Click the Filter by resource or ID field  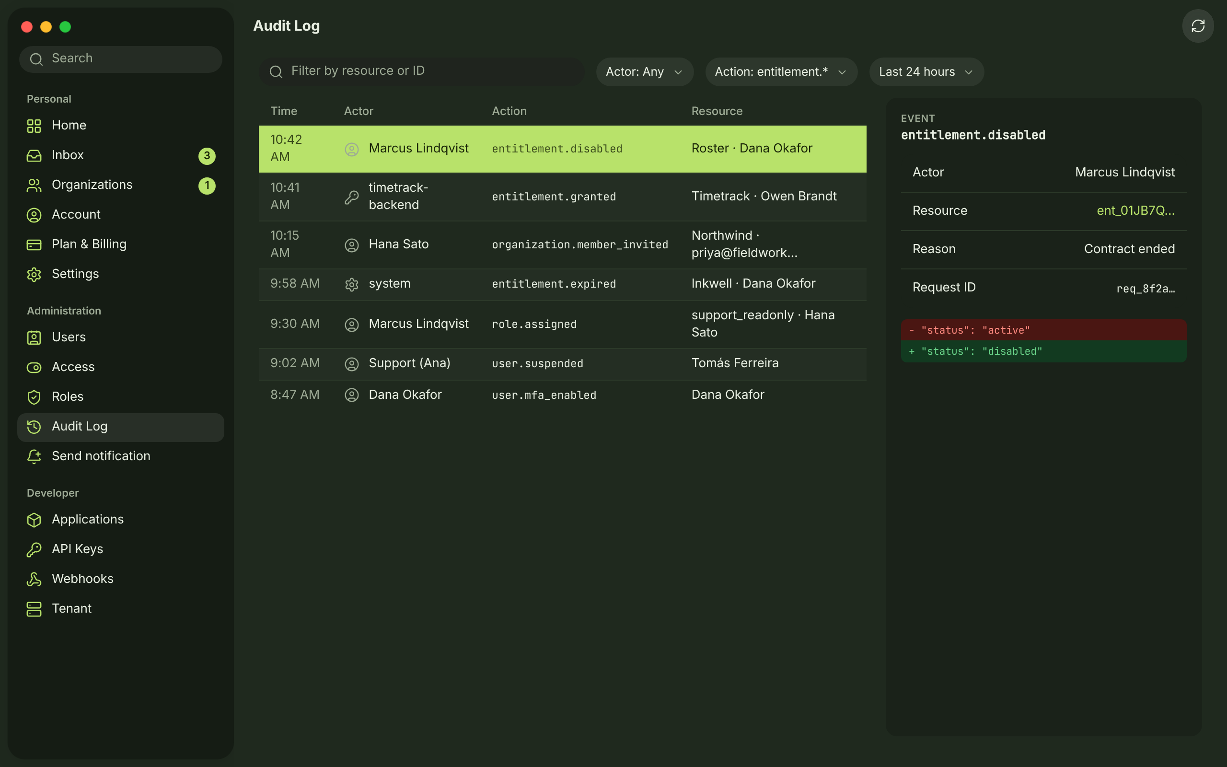point(421,71)
